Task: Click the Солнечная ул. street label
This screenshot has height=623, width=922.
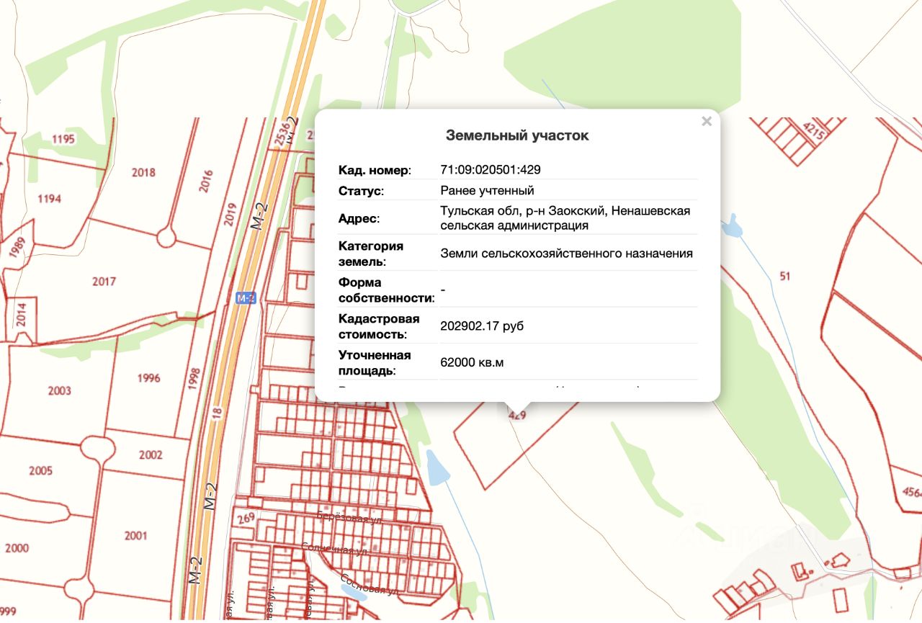Action: [x=334, y=549]
